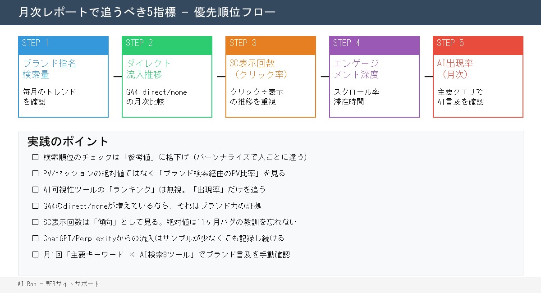The image size is (541, 293).
Task: Click the 実践のポイント heading
Action: point(67,141)
